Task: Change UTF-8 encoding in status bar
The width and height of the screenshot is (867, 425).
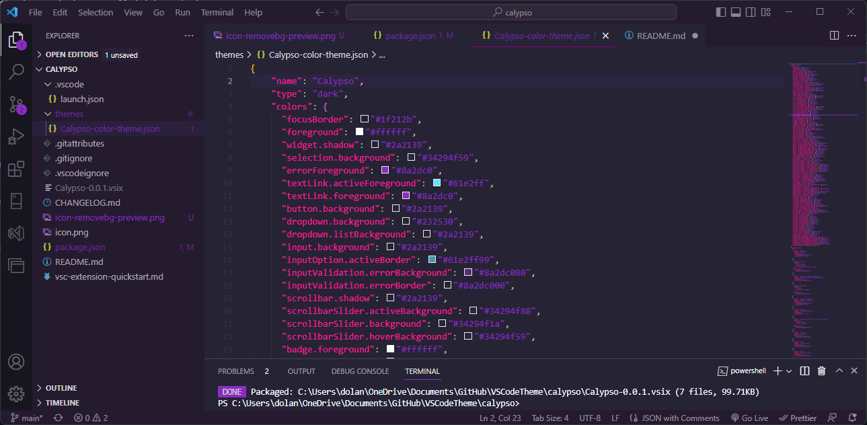Action: tap(590, 418)
